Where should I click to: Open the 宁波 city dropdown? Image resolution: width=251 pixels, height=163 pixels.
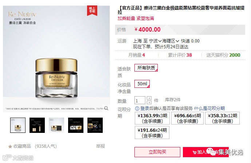tap(155, 41)
